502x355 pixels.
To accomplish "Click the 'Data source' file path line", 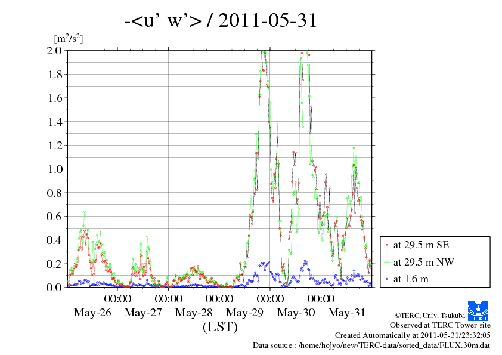I will click(x=371, y=345).
